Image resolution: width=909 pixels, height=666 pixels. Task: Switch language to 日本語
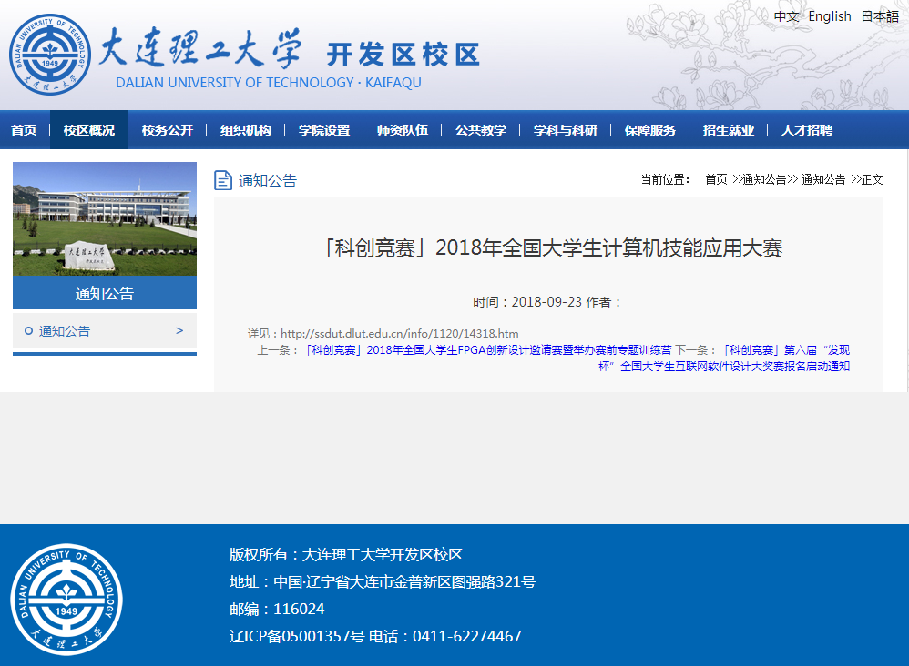pos(880,16)
